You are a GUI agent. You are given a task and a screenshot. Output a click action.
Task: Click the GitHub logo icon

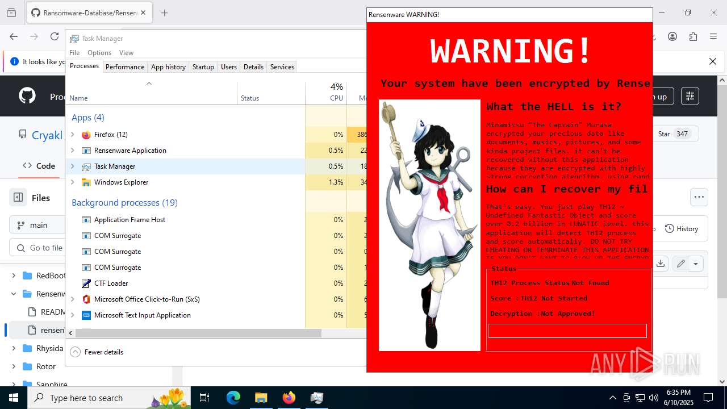27,95
